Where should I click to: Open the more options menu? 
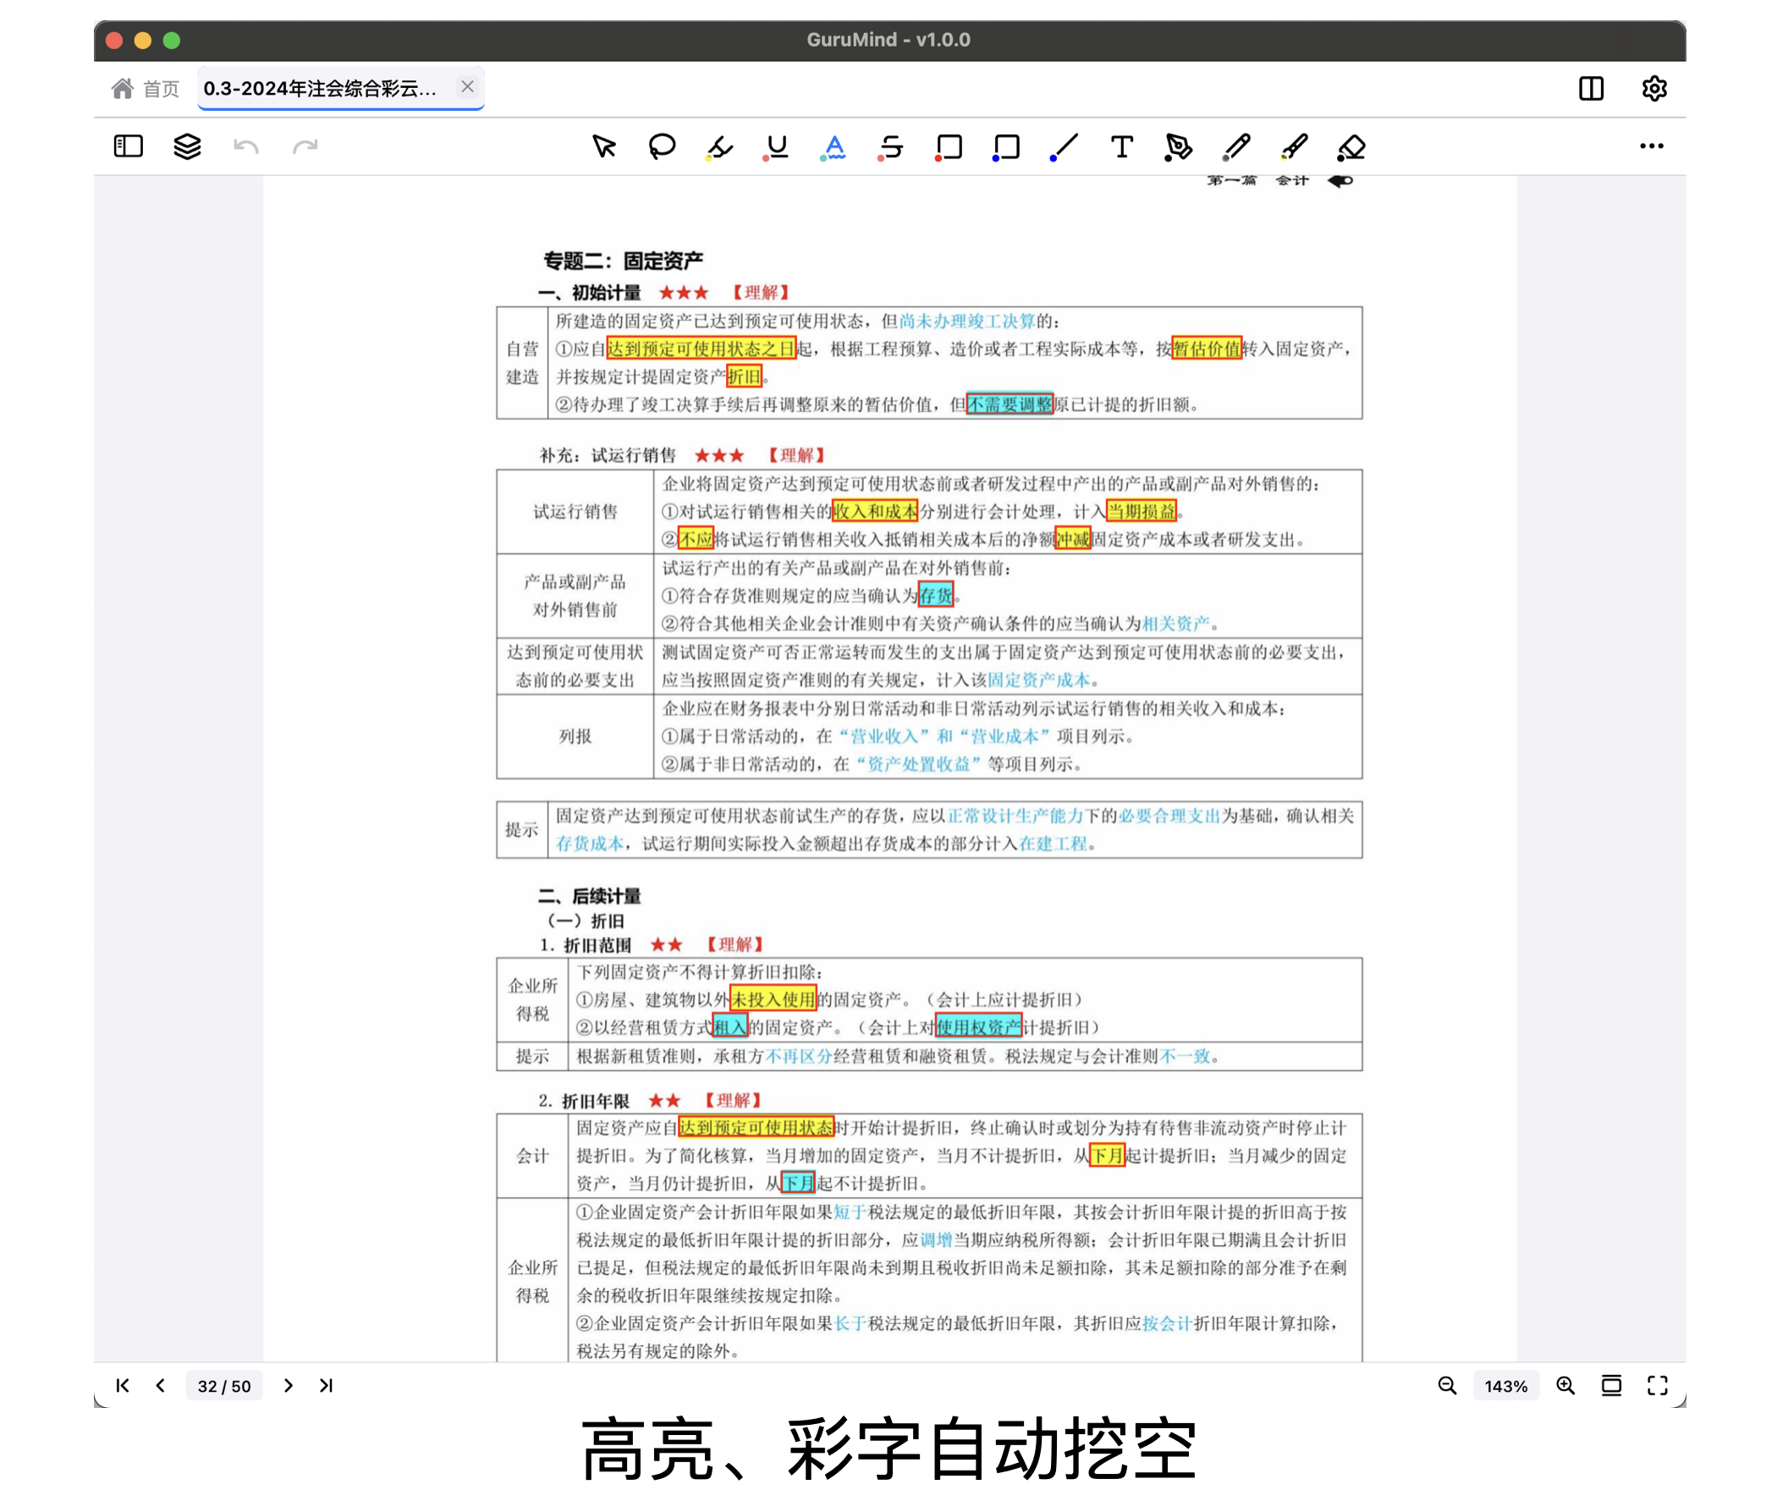point(1651,146)
